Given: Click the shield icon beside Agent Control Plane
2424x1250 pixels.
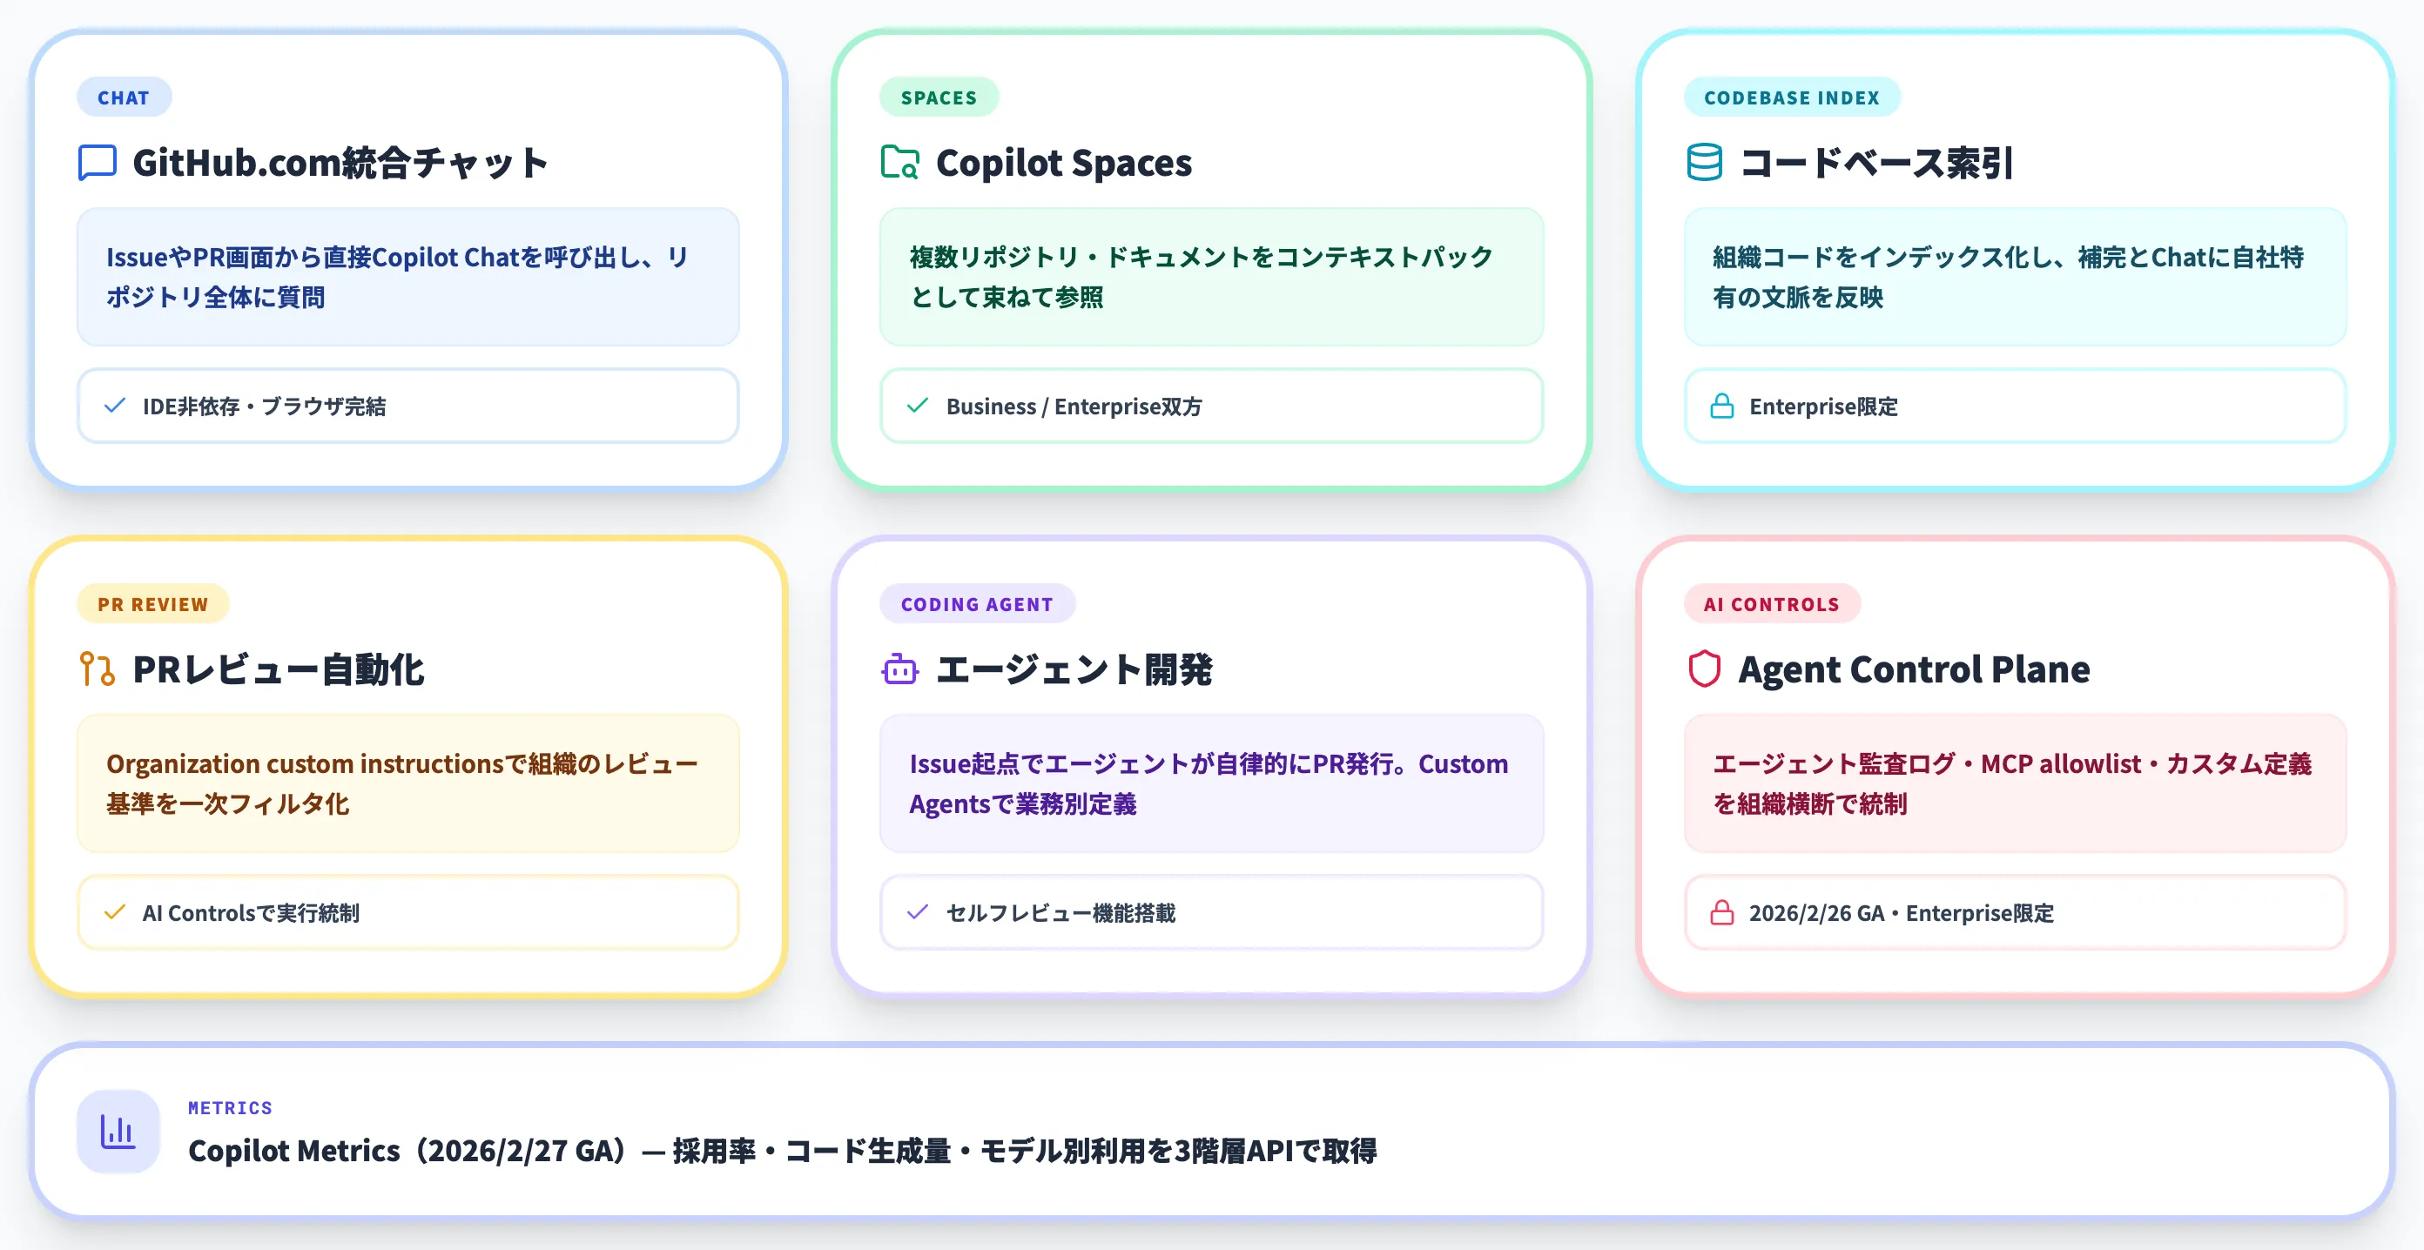Looking at the screenshot, I should point(1704,669).
